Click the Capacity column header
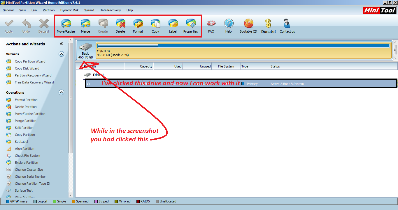This screenshot has height=210, width=398. pos(139,66)
